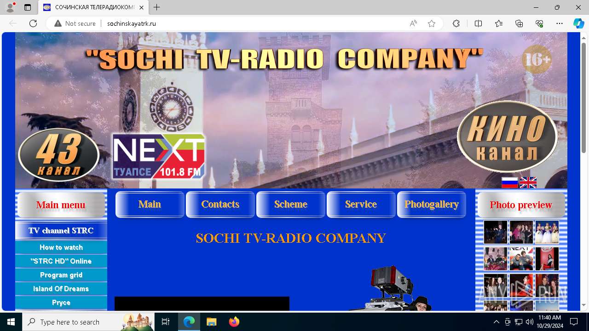Open a new tab with plus
The height and width of the screenshot is (331, 589).
point(157,7)
